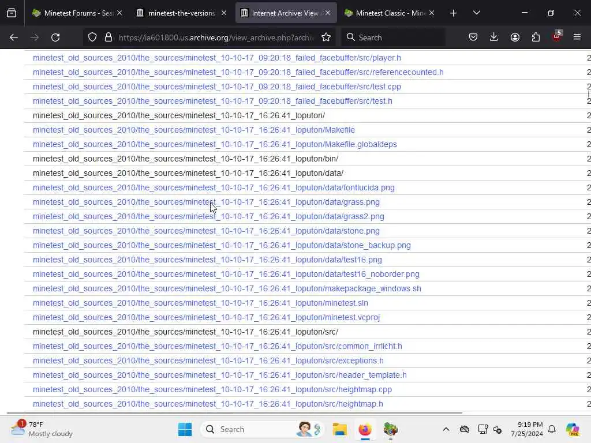Select Internet Archive View tab
This screenshot has height=443, width=591.
coord(285,13)
